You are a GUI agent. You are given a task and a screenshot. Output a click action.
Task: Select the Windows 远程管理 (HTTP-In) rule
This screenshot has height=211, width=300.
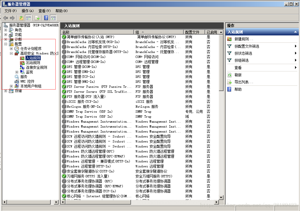pyautogui.click(x=89, y=166)
